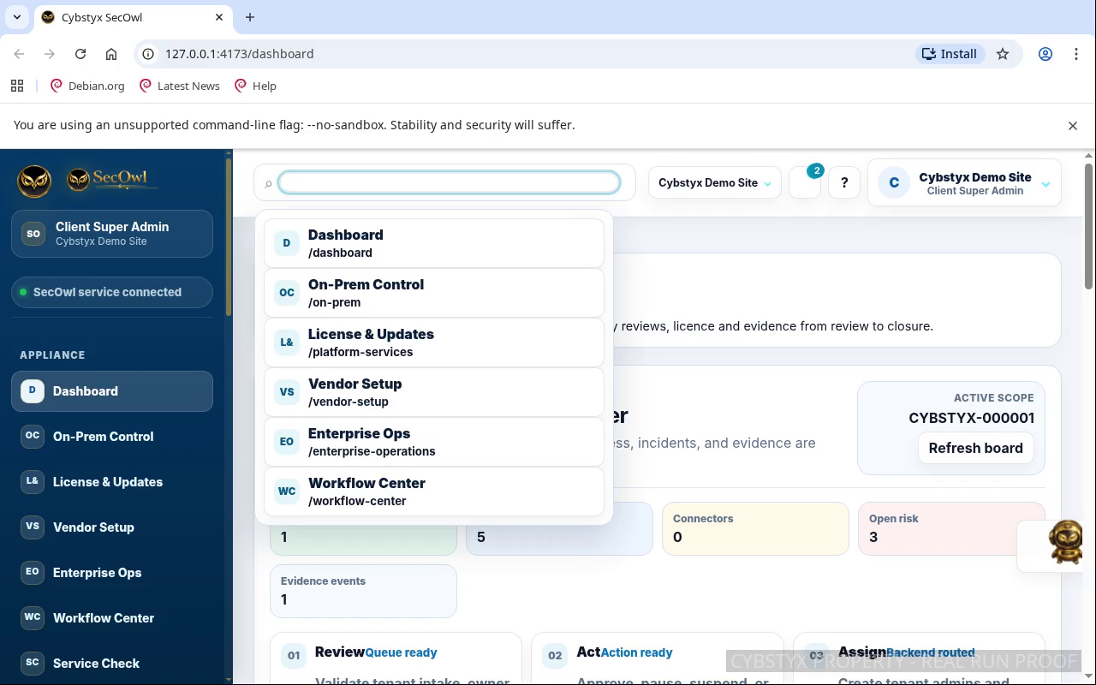The height and width of the screenshot is (685, 1096).
Task: Click the D badge in Dashboard search result
Action: coord(287,243)
